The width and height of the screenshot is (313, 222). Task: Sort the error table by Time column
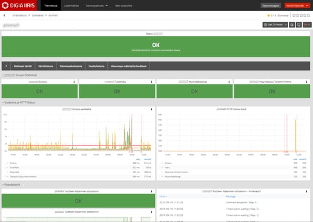163,196
